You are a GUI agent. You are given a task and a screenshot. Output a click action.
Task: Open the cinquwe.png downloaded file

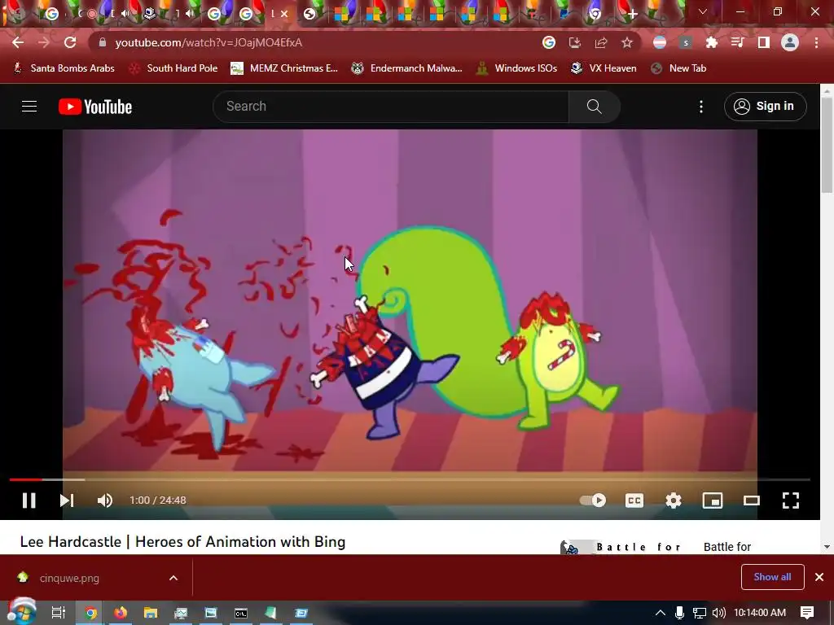pos(69,578)
